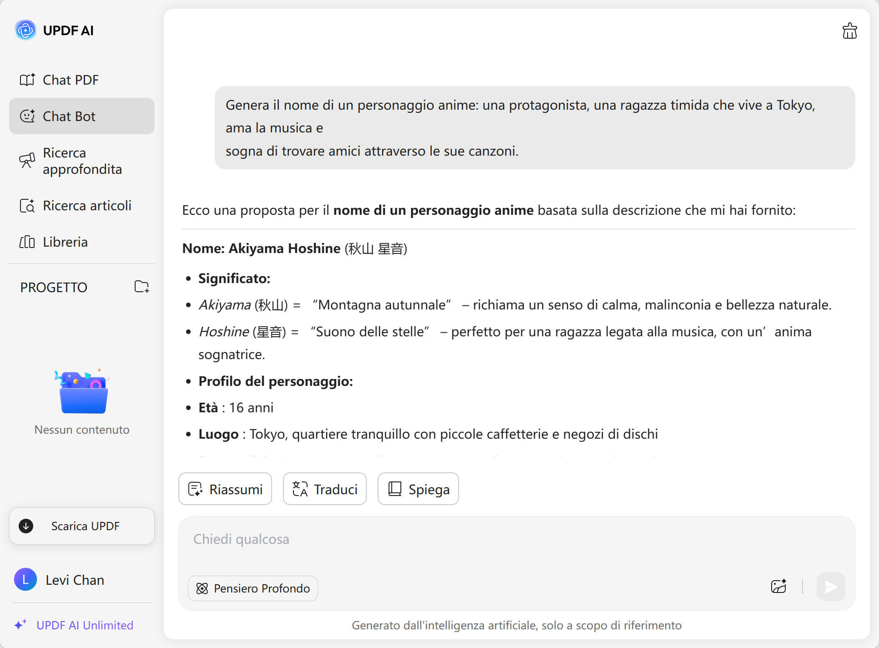Open the UPDF AI Unlimited link

tap(85, 625)
